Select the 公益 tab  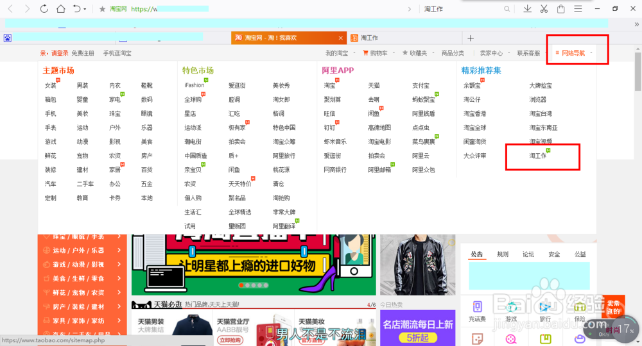tap(580, 254)
